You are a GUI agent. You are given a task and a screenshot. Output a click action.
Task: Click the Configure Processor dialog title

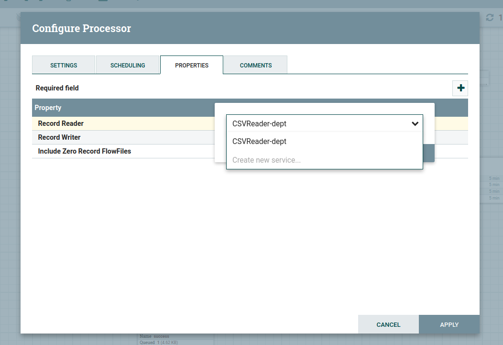[81, 28]
